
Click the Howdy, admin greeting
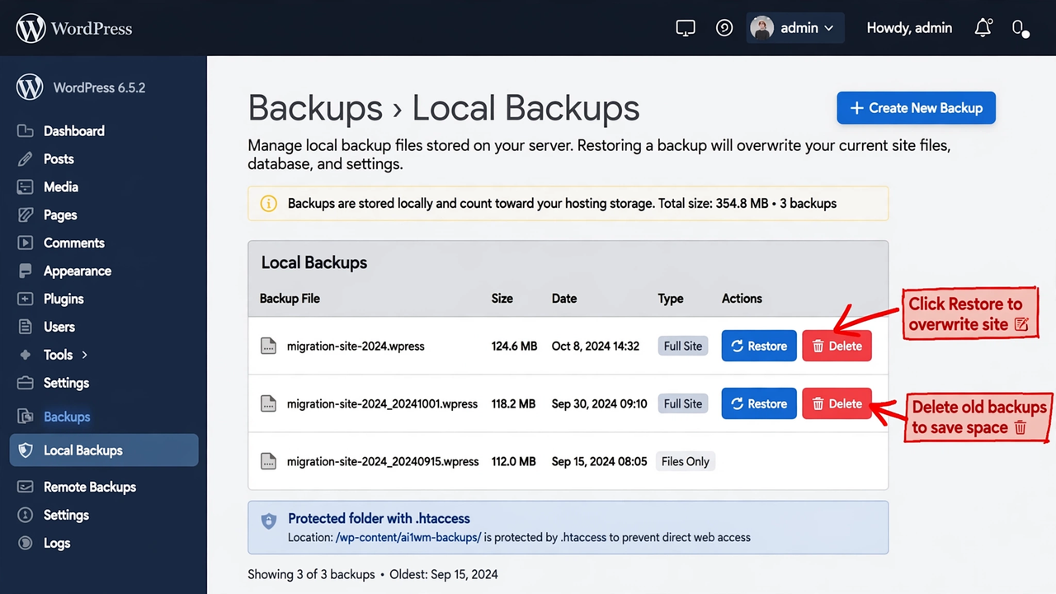tap(909, 28)
